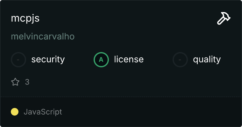Click the yellow JavaScript language dot
242x127 pixels.
[x=15, y=112]
